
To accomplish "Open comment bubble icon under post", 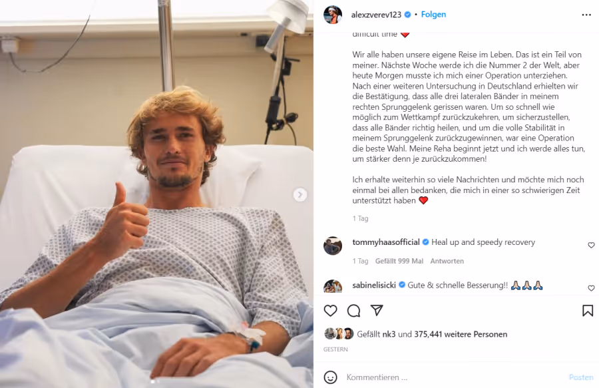I will 354,311.
